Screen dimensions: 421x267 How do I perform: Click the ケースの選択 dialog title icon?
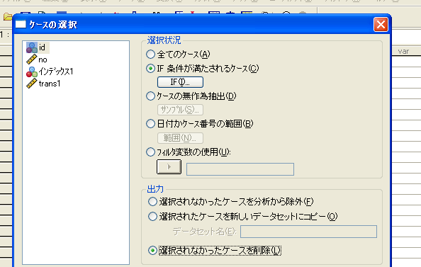[x=21, y=24]
